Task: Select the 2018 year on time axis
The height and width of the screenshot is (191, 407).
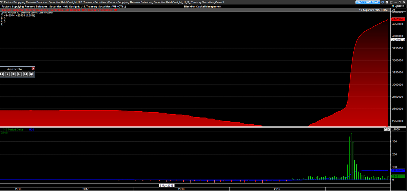Action: coord(181,189)
